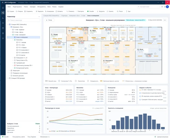Screen dimensions: 170x139
Task: Click the Данные актуальны status indicator
Action: (161, 137)
